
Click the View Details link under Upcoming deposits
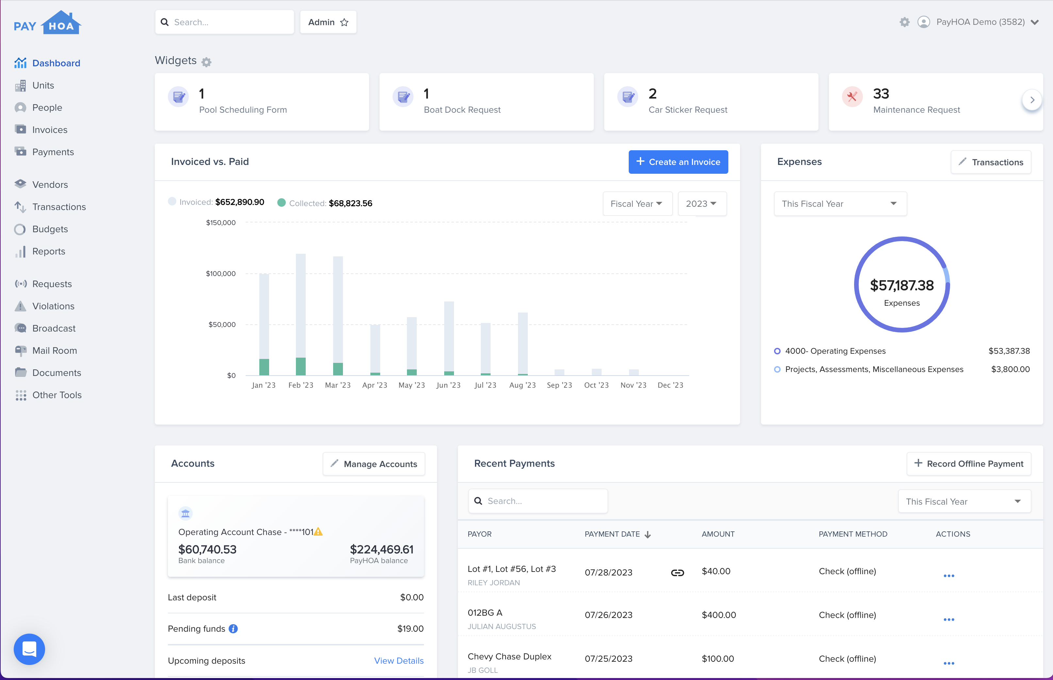click(398, 660)
